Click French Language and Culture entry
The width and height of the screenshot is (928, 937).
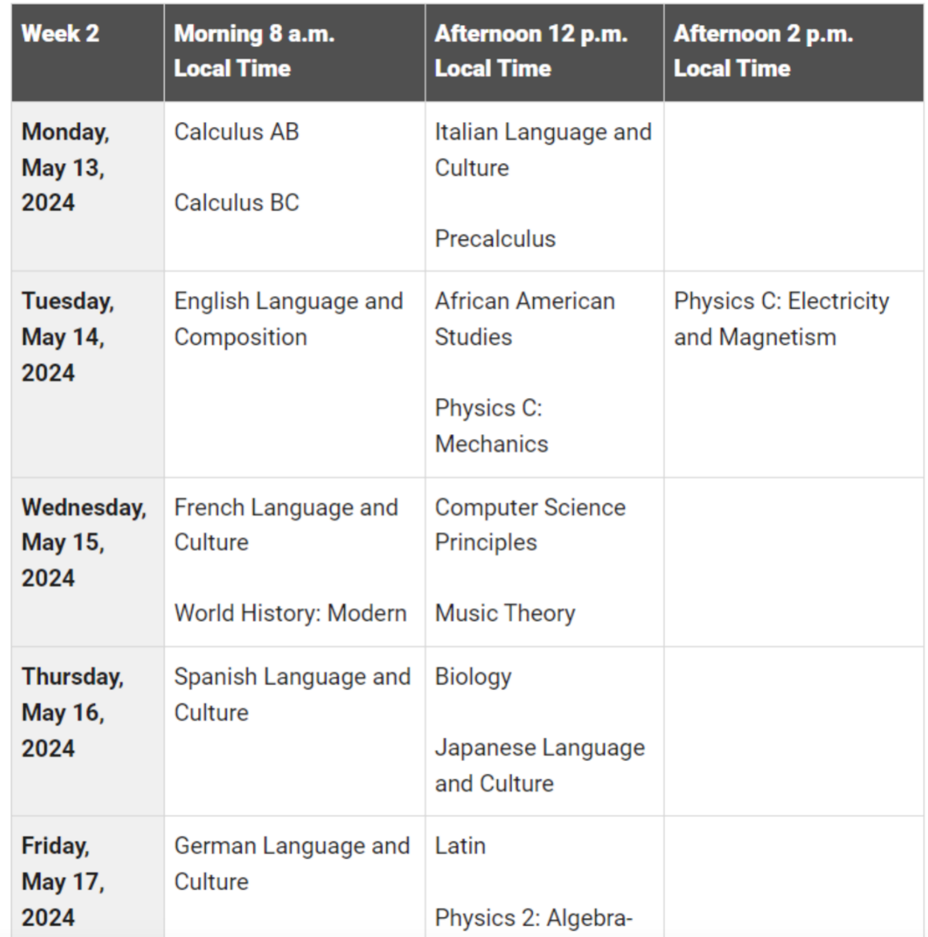point(286,525)
